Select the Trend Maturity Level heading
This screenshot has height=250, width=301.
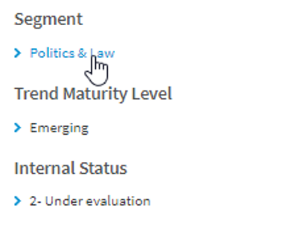[x=93, y=94]
